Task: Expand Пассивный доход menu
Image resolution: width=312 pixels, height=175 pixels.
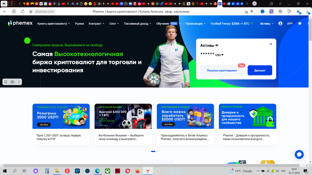Action: pos(138,24)
